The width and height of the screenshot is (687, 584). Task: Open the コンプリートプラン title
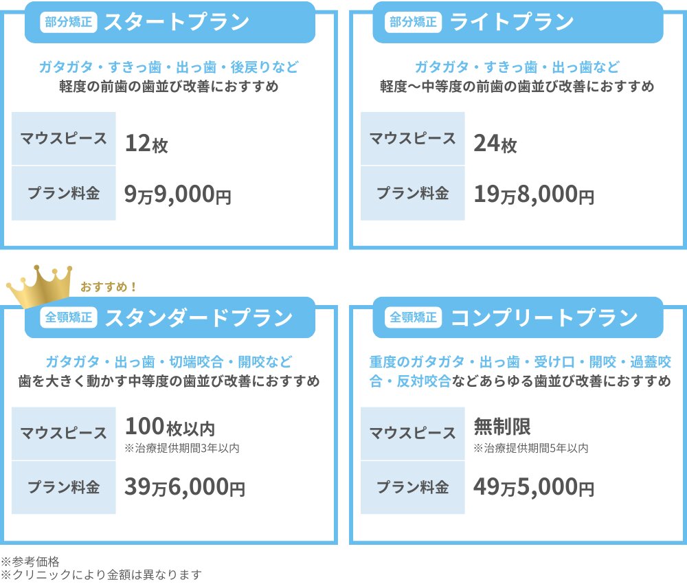pos(544,317)
